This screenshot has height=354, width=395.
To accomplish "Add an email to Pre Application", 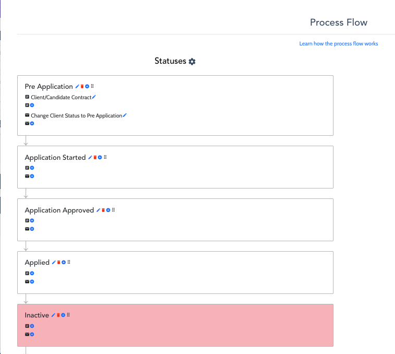I will (x=32, y=124).
